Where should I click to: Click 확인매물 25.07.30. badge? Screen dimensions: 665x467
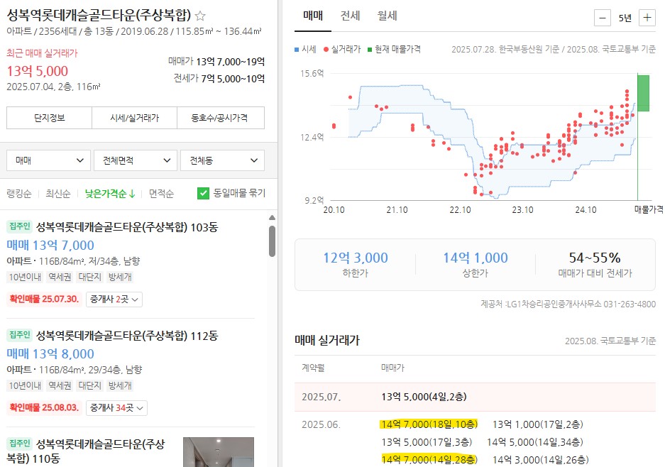(x=44, y=299)
